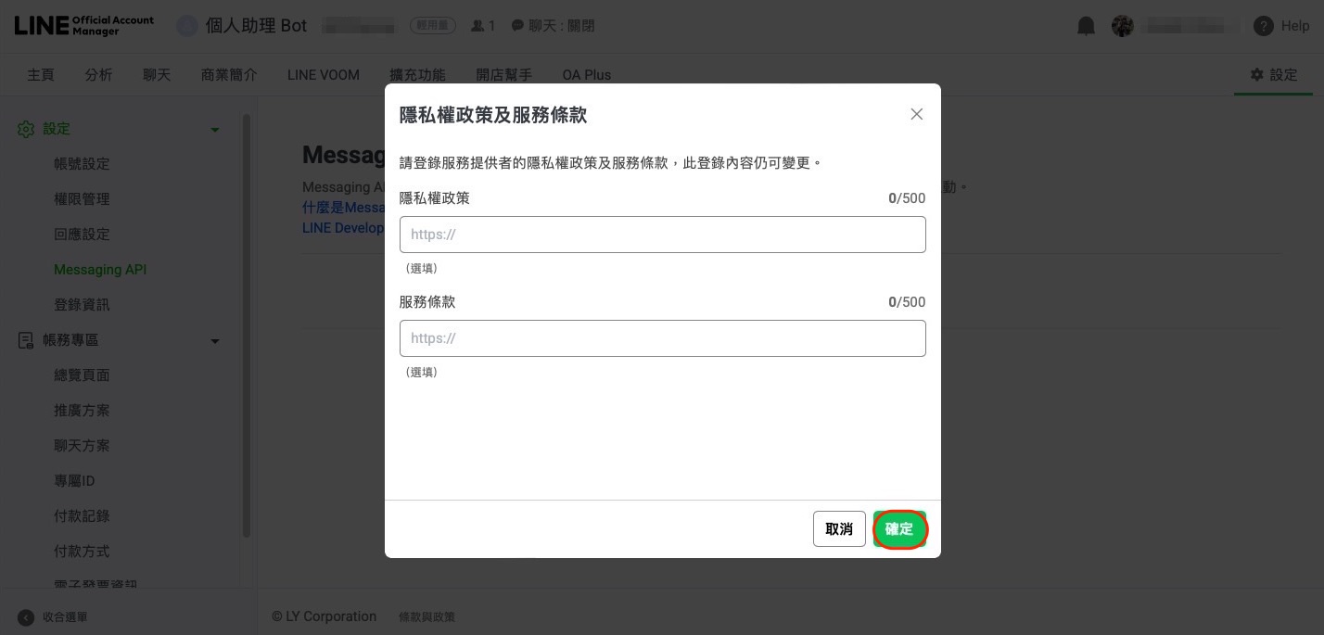This screenshot has width=1324, height=635.
Task: Select 登錄資訊 in the sidebar
Action: click(82, 305)
